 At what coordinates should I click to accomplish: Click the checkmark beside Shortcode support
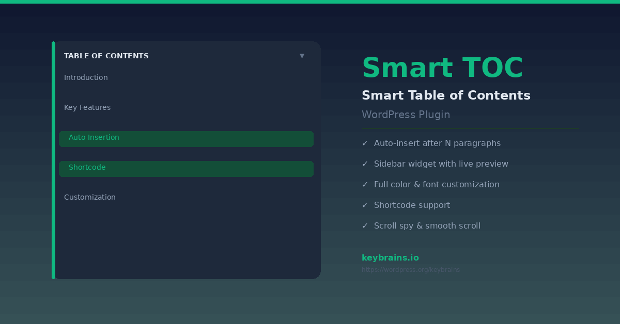[x=365, y=205]
